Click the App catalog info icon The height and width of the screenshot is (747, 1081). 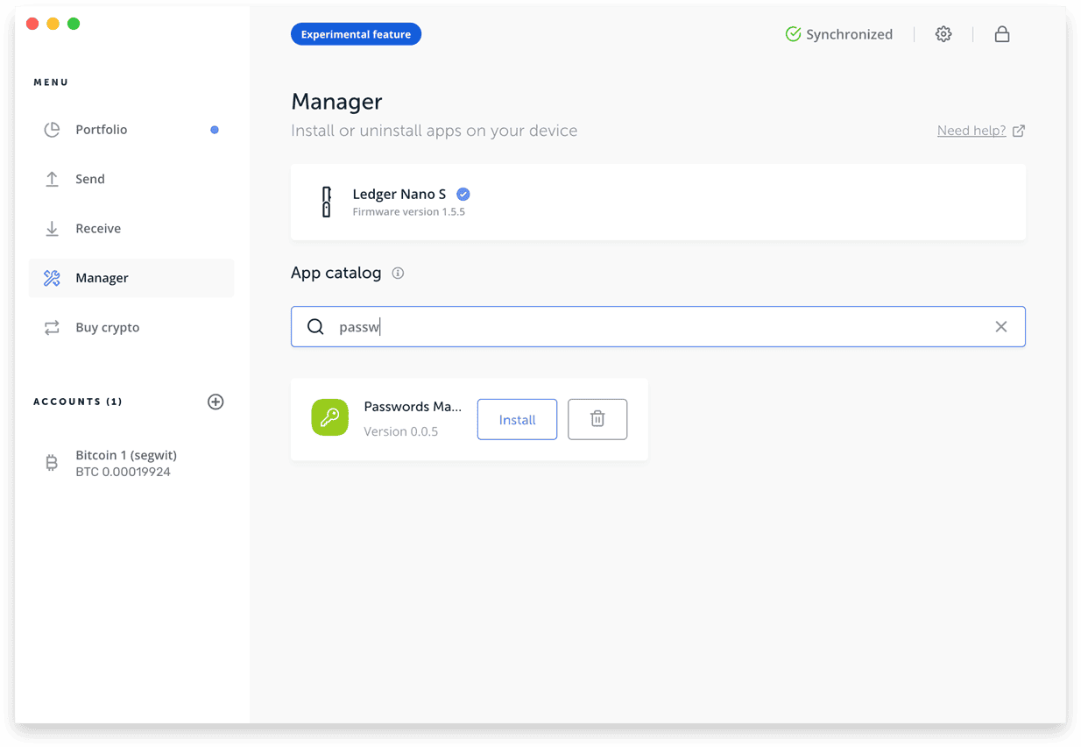pos(398,274)
